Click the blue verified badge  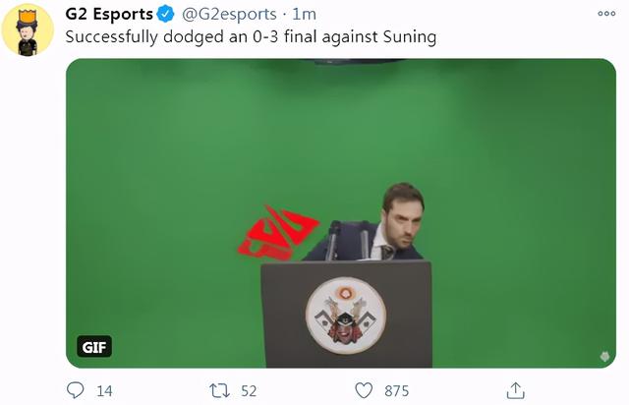click(165, 14)
